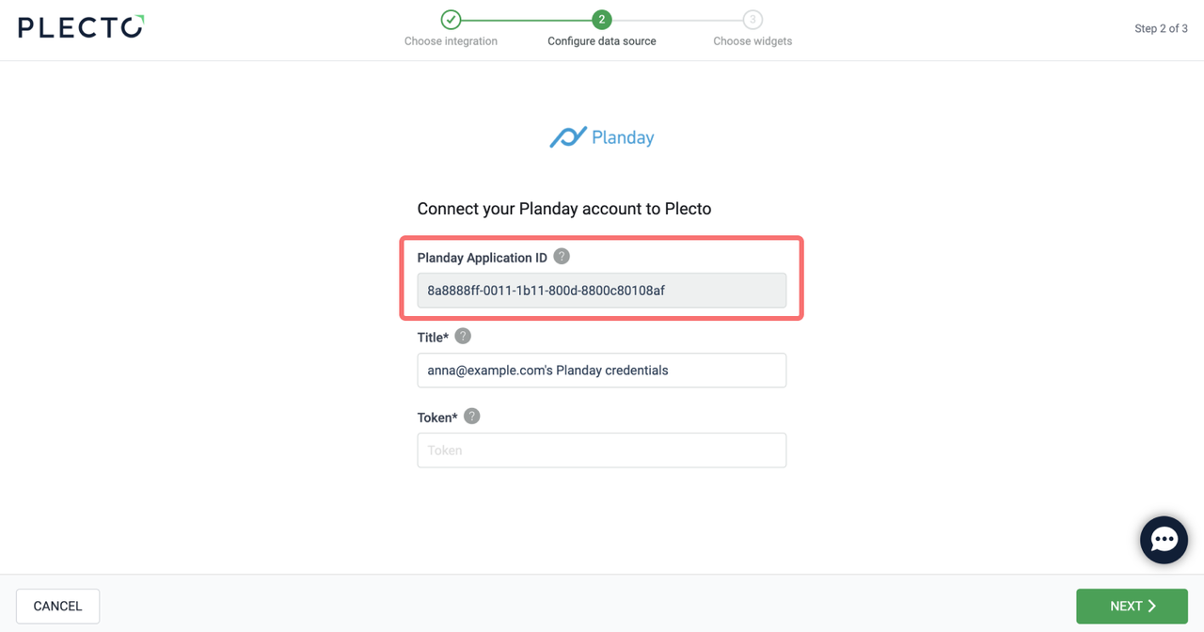The width and height of the screenshot is (1204, 632).
Task: Click the 'Connect your Planday account' heading
Action: (x=564, y=209)
